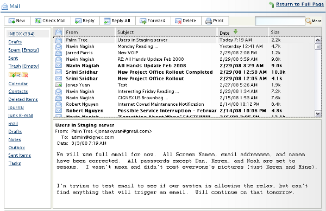
Task: Click into the mail search field
Action: point(280,21)
